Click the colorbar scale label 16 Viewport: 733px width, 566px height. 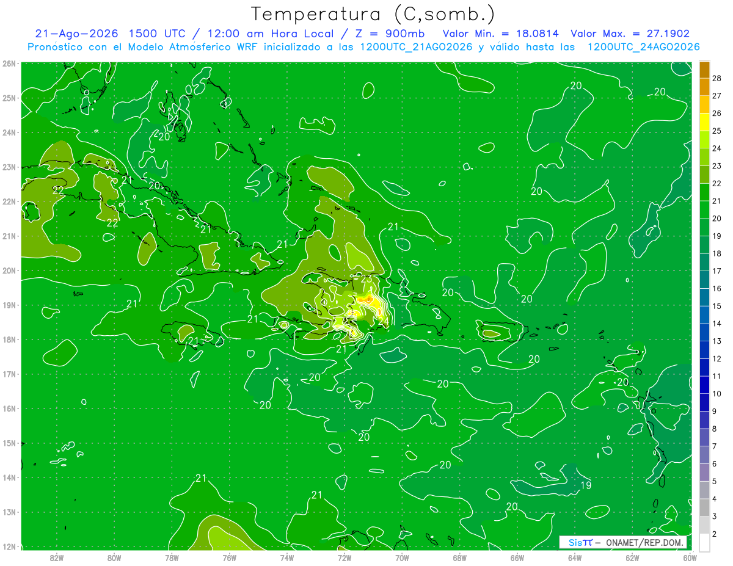click(717, 288)
